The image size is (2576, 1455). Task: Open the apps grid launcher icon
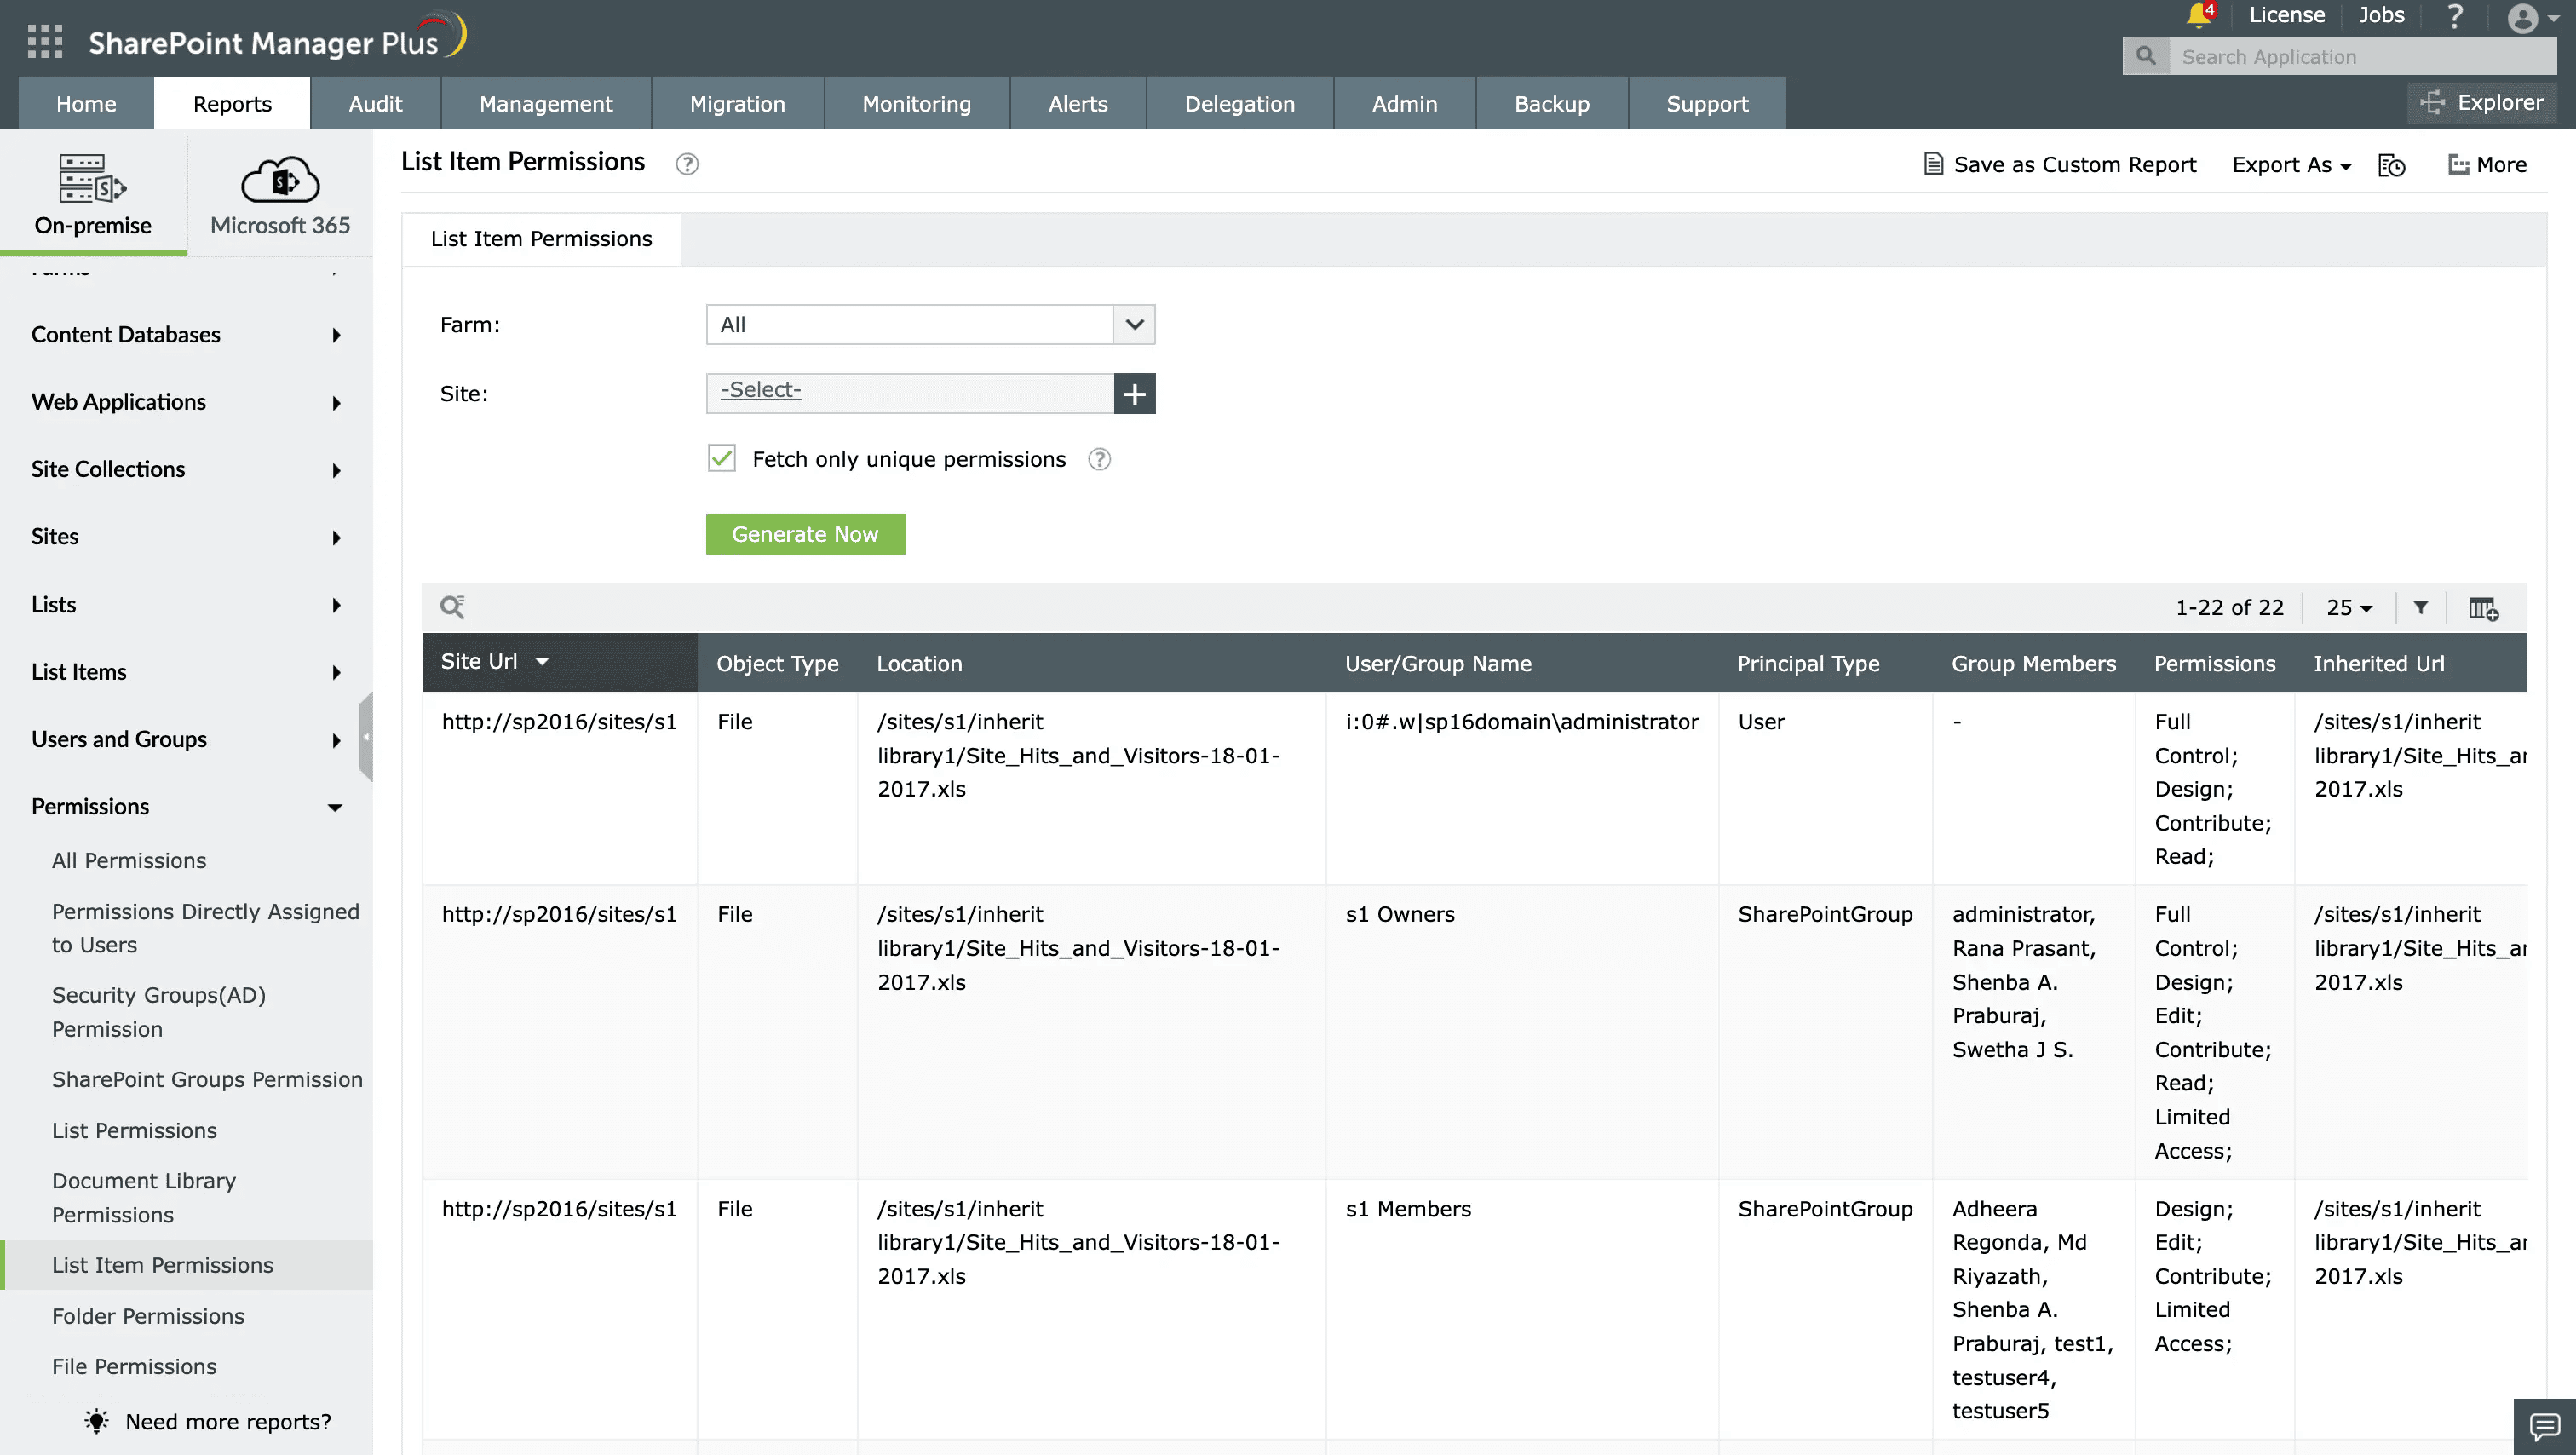click(x=45, y=42)
